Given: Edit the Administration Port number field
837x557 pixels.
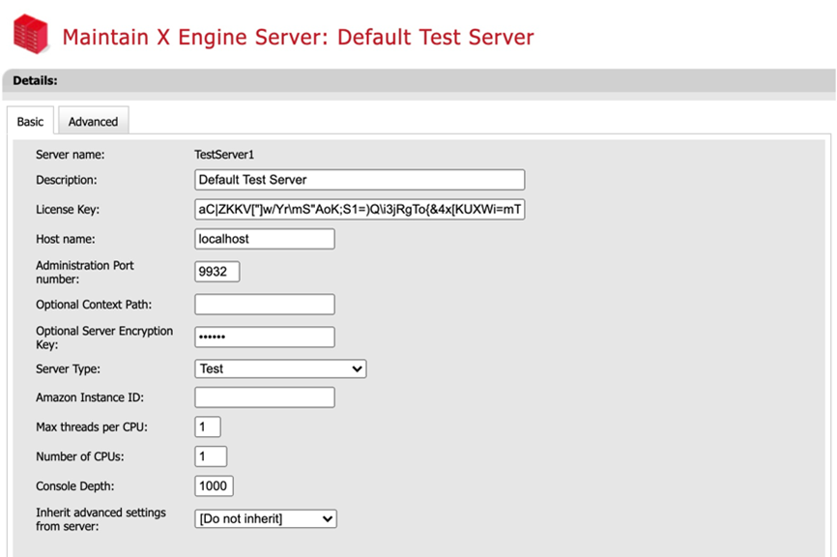Looking at the screenshot, I should [216, 272].
